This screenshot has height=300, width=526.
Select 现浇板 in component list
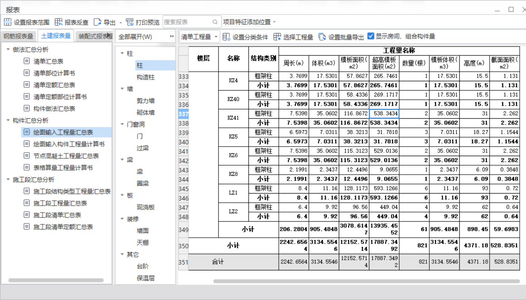[x=146, y=207]
